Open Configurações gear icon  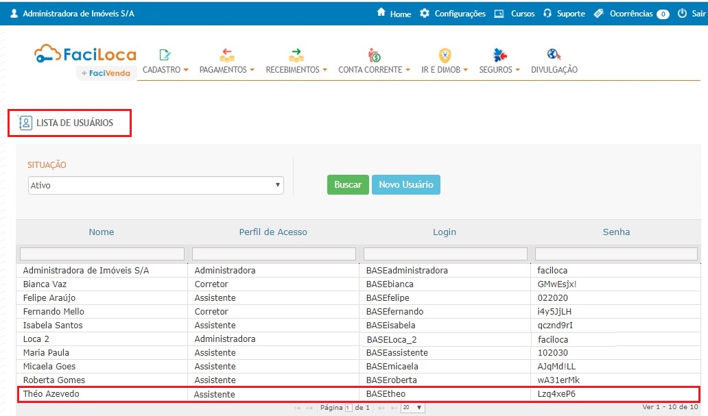[425, 13]
